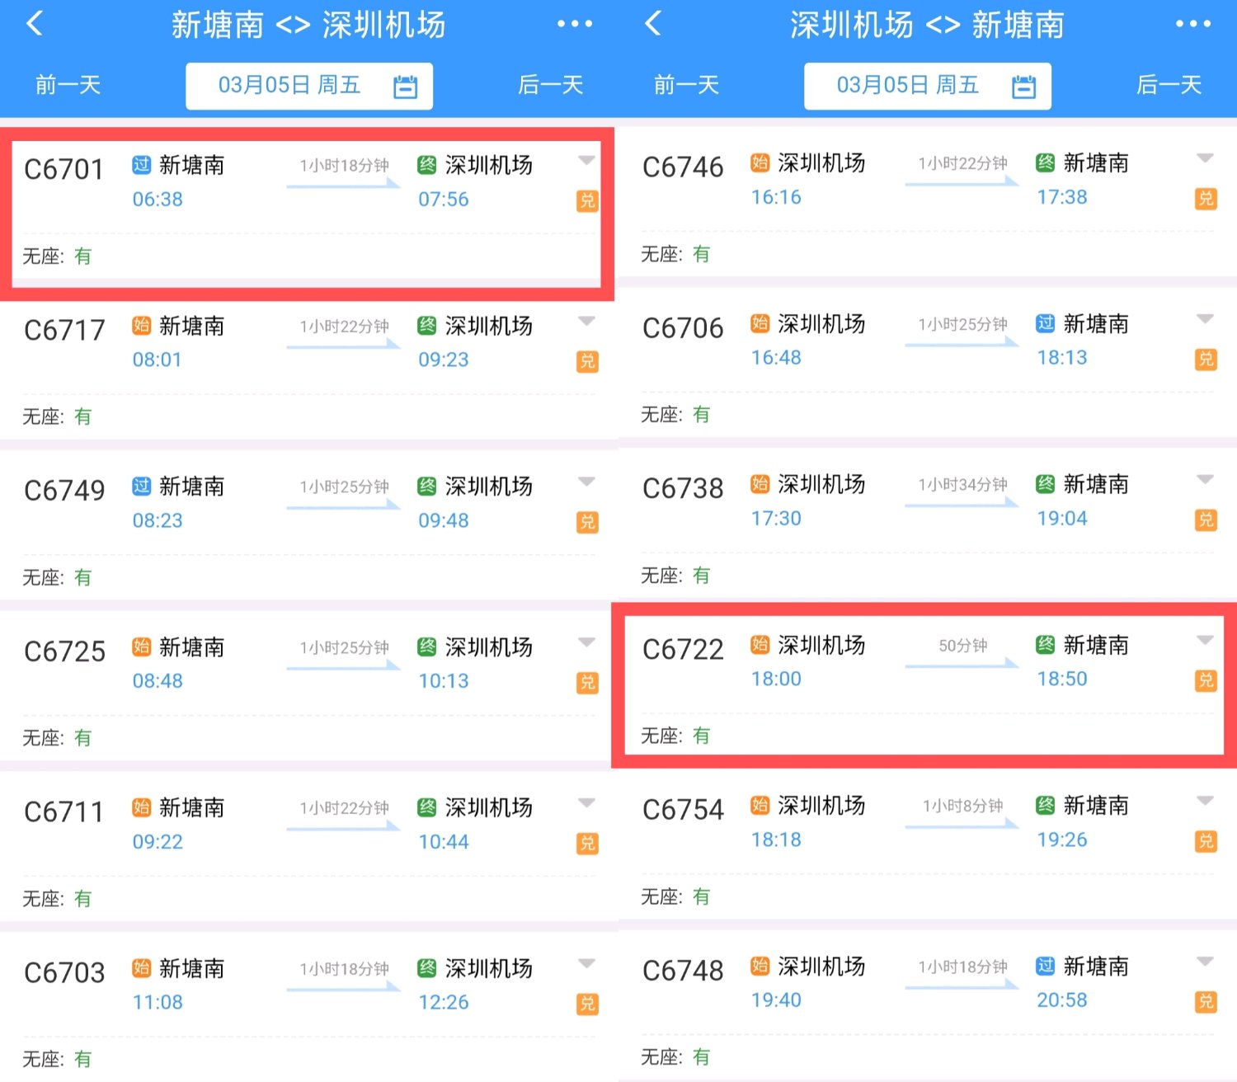Open calendar icon in left date picker
1237x1082 pixels.
pyautogui.click(x=405, y=87)
